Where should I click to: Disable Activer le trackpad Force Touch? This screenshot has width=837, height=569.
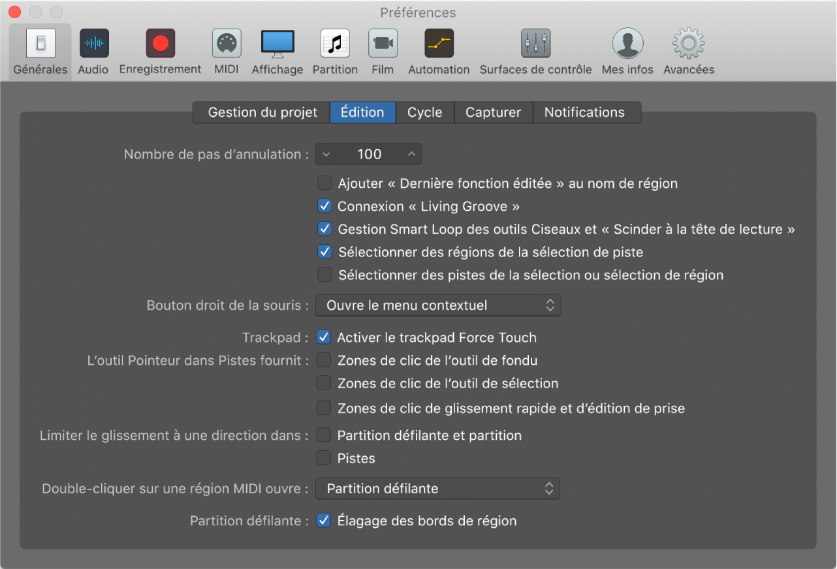pos(324,337)
